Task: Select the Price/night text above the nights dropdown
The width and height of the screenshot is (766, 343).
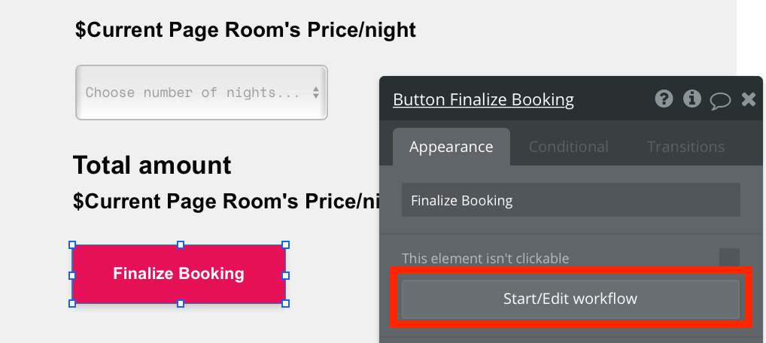Action: pos(246,30)
